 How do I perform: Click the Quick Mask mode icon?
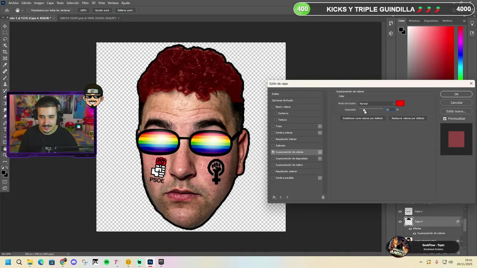(x=5, y=182)
